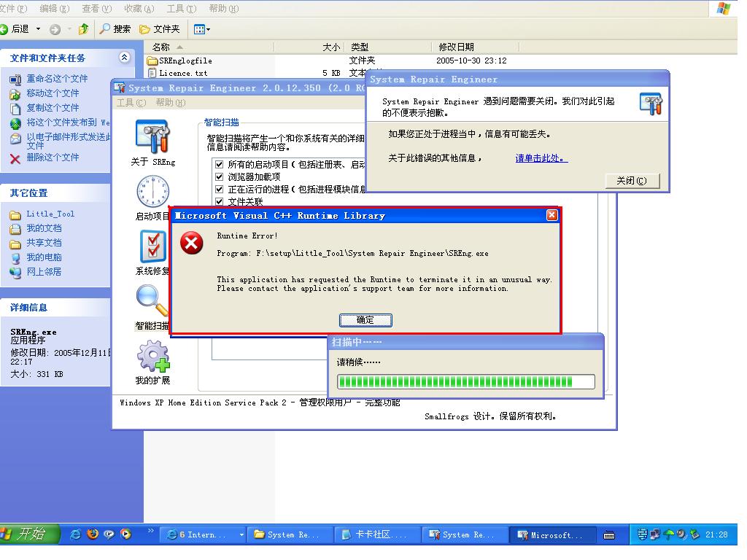The height and width of the screenshot is (560, 747).
Task: Click 复制这个文件 task link
Action: pos(53,108)
